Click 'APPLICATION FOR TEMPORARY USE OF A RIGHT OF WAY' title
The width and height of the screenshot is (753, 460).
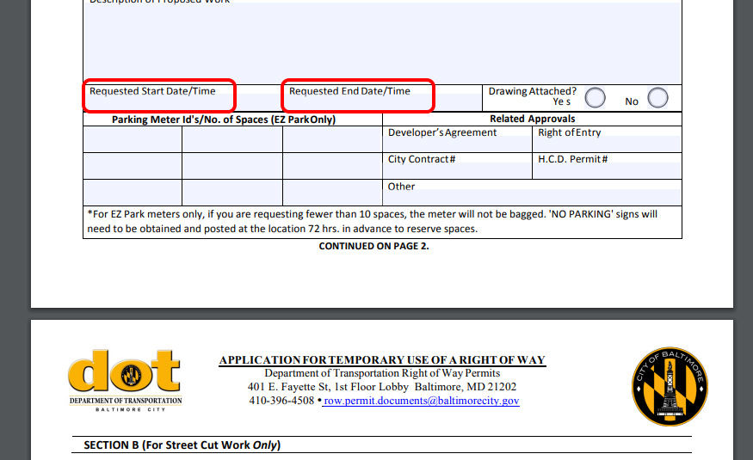(382, 360)
